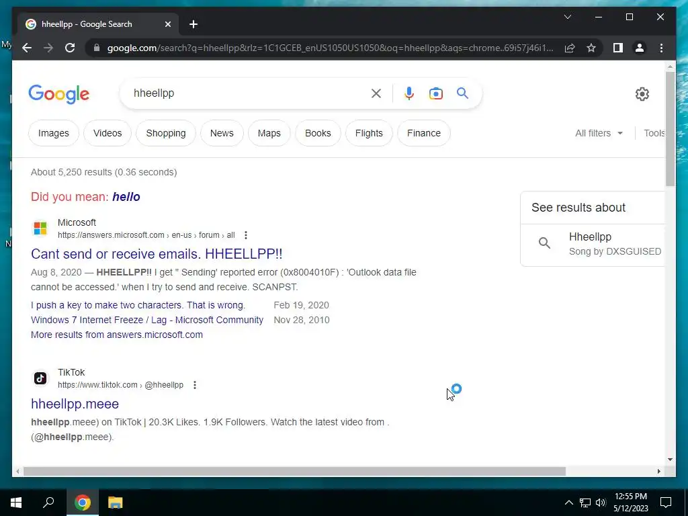
Task: Click the suggested 'hello' correction link
Action: pos(126,197)
